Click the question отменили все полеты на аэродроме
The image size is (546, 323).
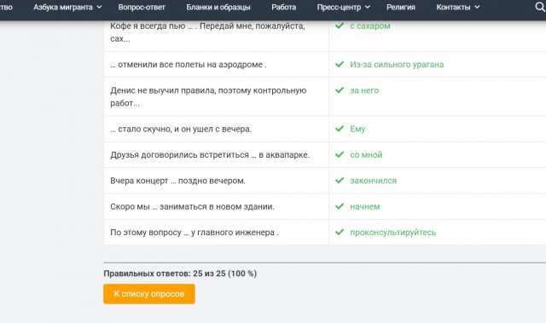(x=189, y=65)
